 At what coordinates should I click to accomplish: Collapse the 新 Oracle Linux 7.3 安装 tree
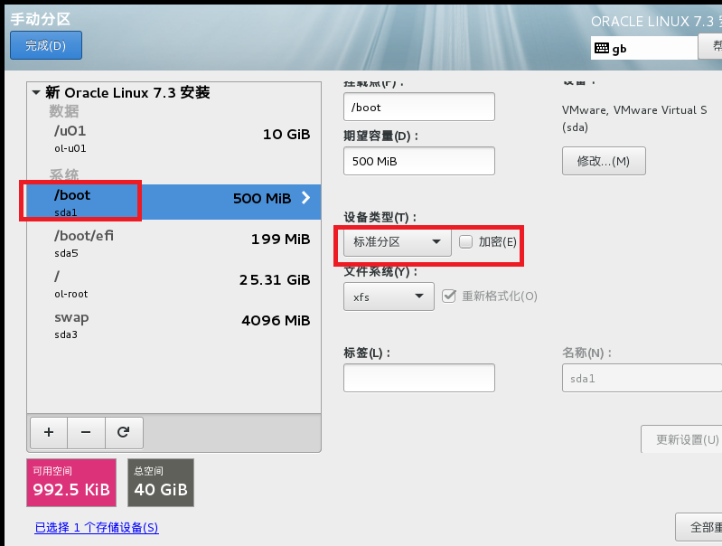36,92
